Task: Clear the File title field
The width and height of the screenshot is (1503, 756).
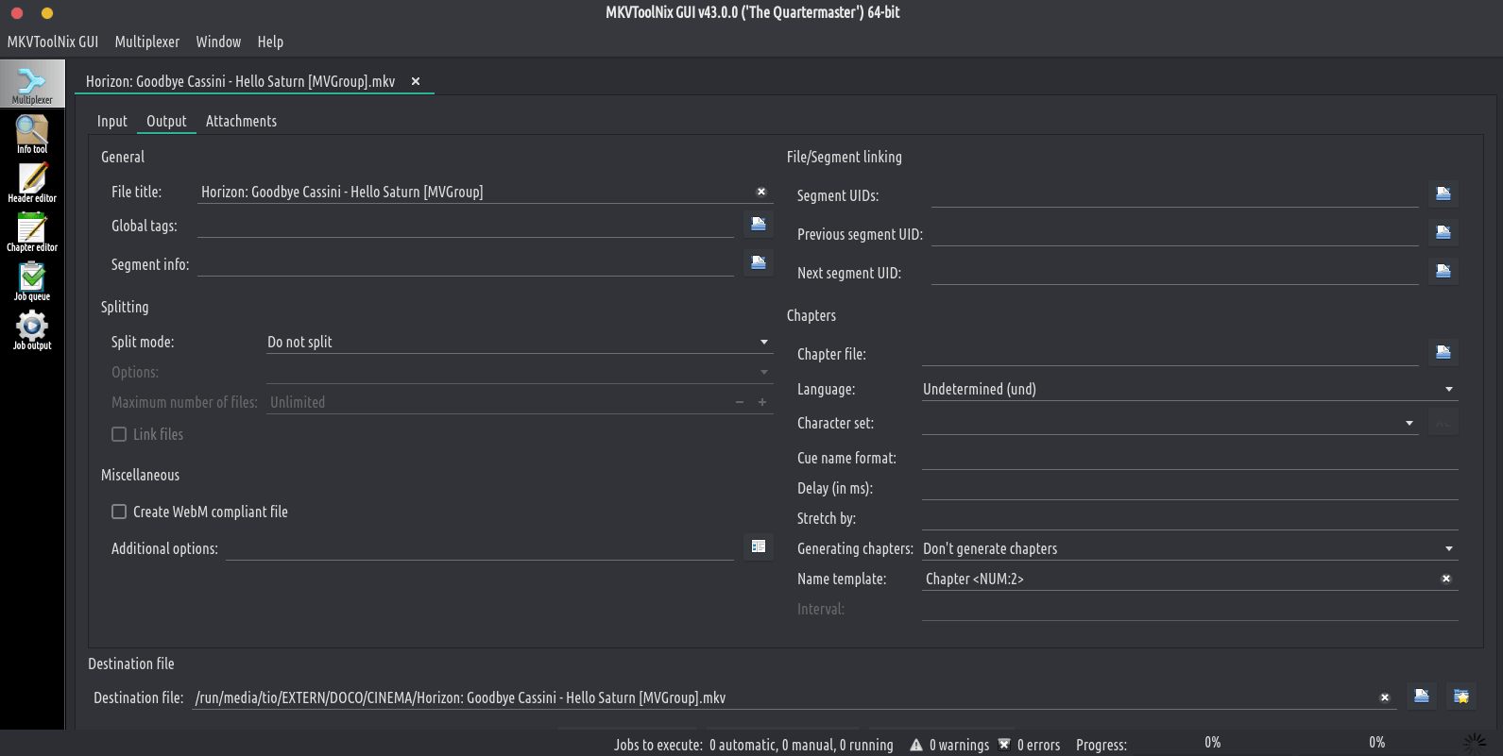Action: click(761, 192)
